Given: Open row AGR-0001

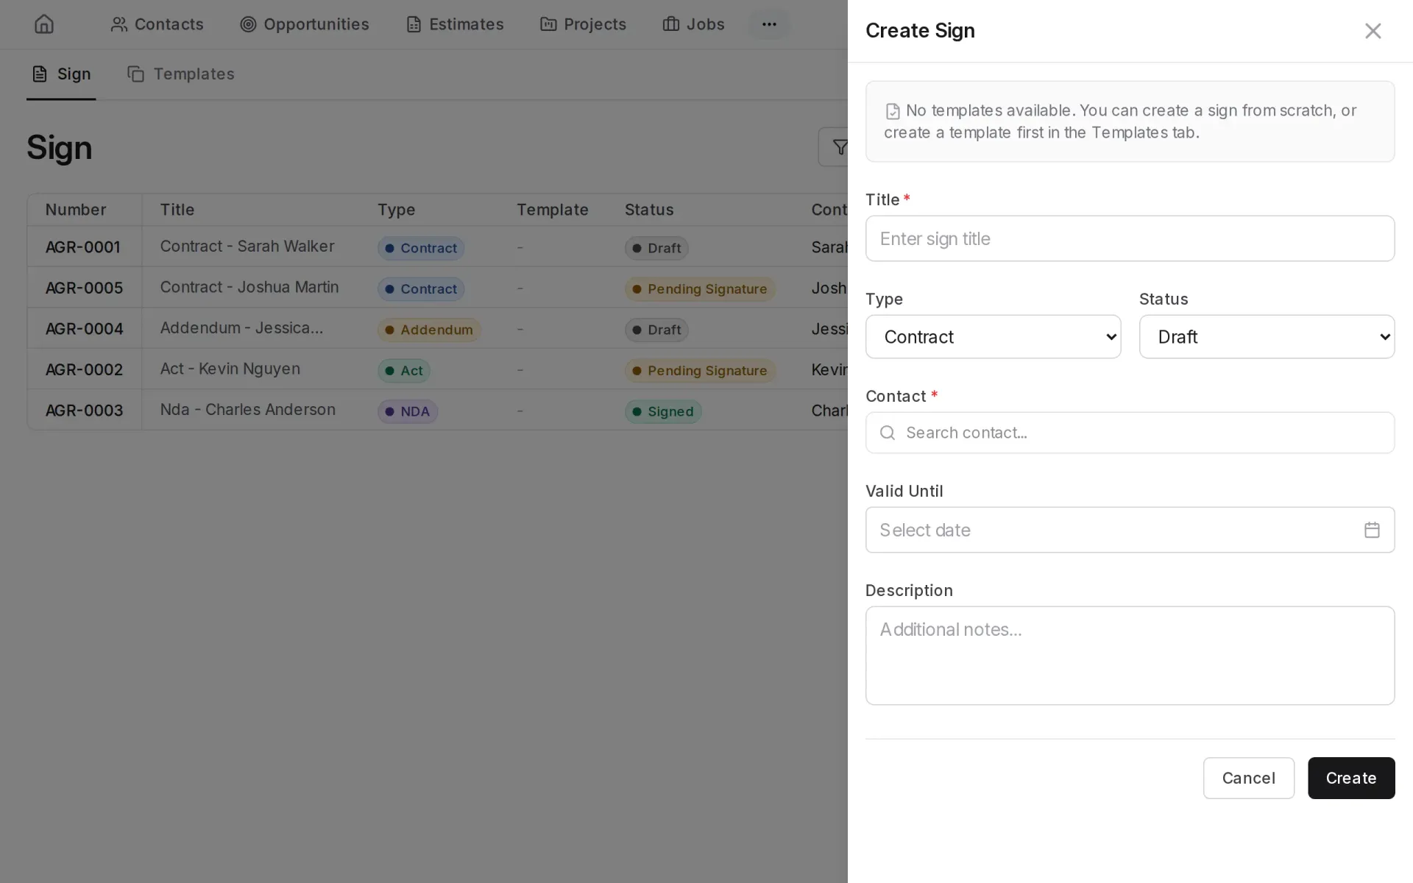Looking at the screenshot, I should pos(437,247).
